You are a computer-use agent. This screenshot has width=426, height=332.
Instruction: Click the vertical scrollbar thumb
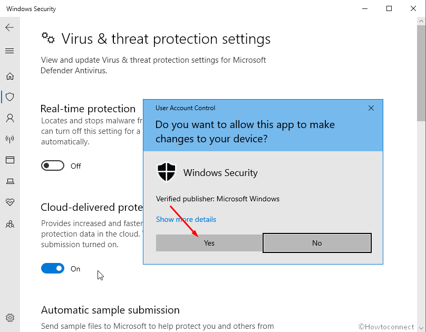click(x=421, y=73)
